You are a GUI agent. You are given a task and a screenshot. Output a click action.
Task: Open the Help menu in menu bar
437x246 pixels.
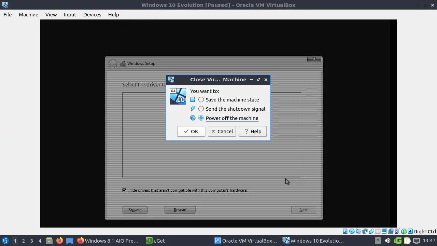pyautogui.click(x=113, y=14)
